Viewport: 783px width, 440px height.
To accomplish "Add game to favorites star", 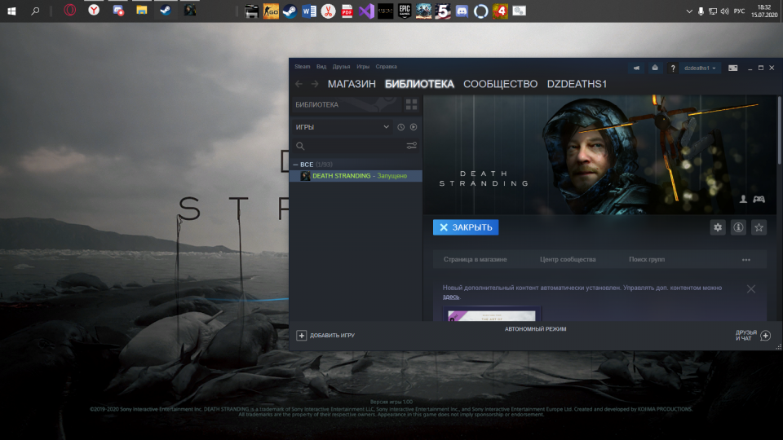I will (x=759, y=227).
